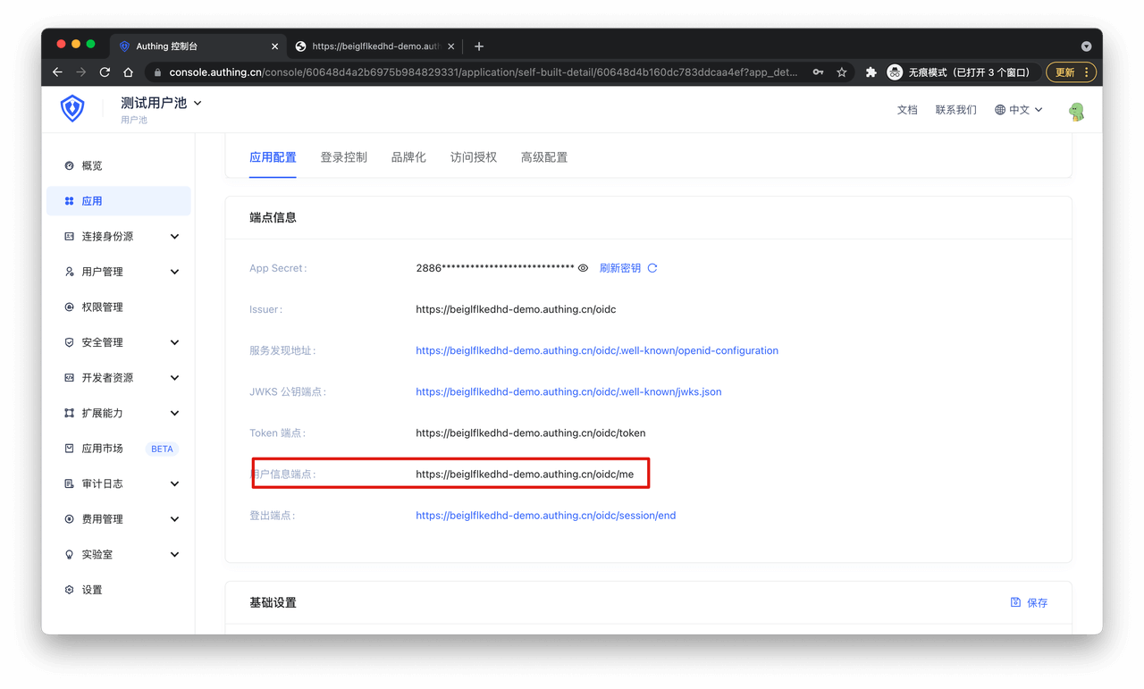The image size is (1144, 689).
Task: Open the session/end logout endpoint link
Action: pos(546,516)
